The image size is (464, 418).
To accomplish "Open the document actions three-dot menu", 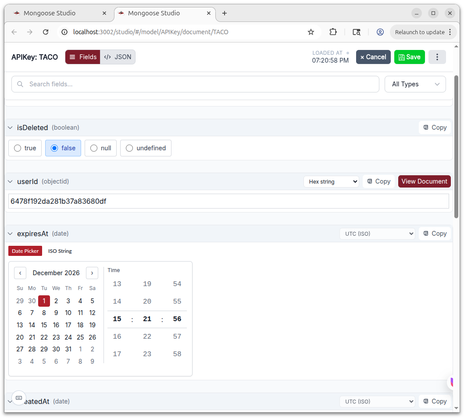I will (x=437, y=57).
